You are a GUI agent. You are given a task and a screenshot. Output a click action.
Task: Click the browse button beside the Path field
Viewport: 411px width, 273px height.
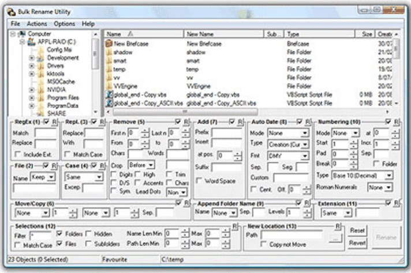tap(335, 237)
